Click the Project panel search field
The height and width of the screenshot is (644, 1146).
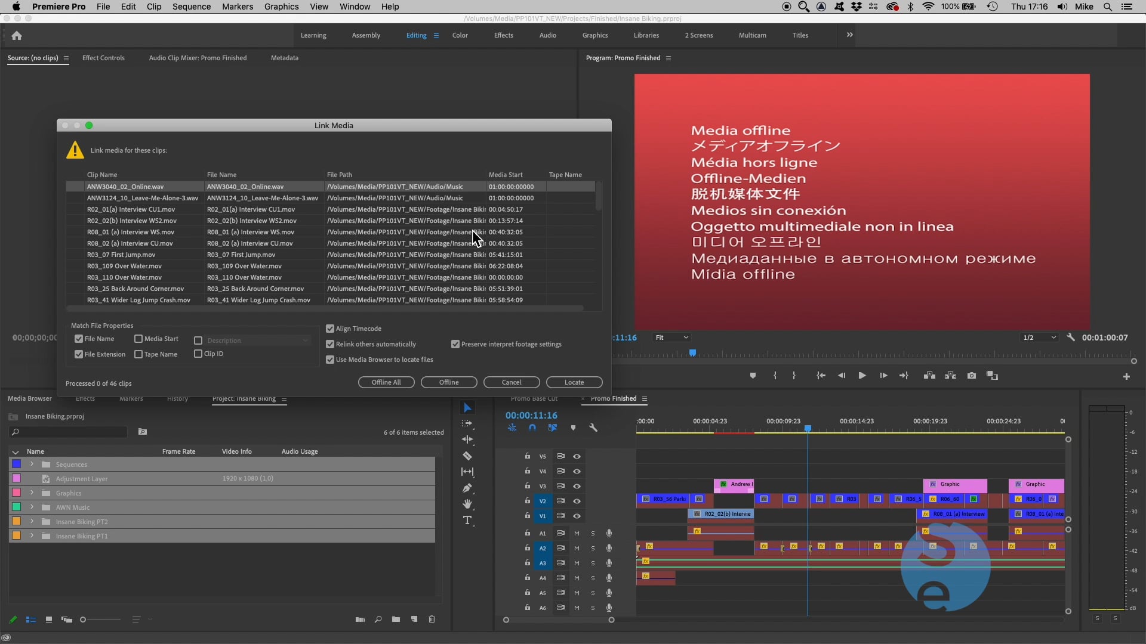tap(69, 432)
